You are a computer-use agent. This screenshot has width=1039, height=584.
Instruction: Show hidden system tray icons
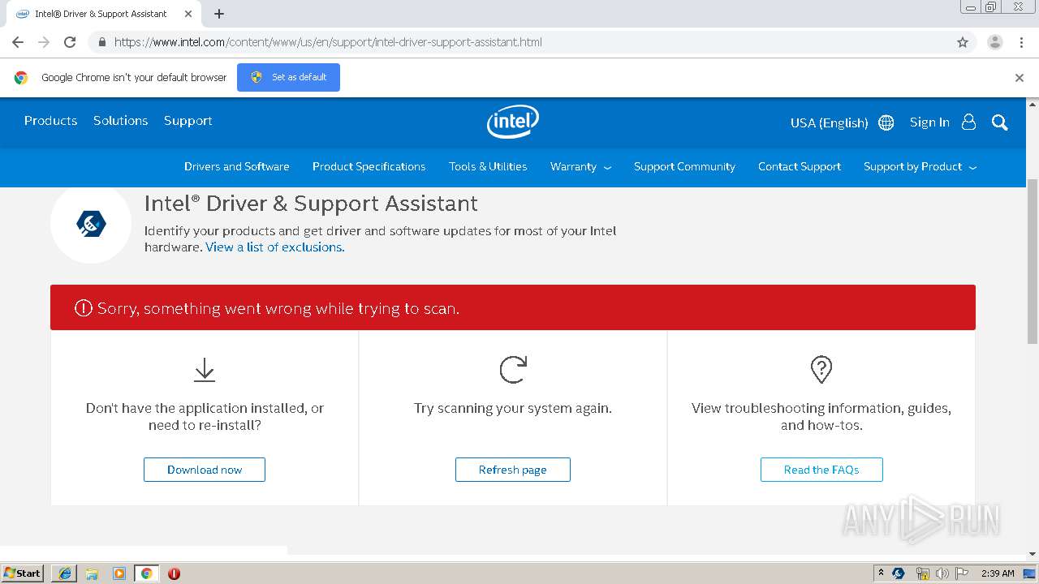coord(881,573)
